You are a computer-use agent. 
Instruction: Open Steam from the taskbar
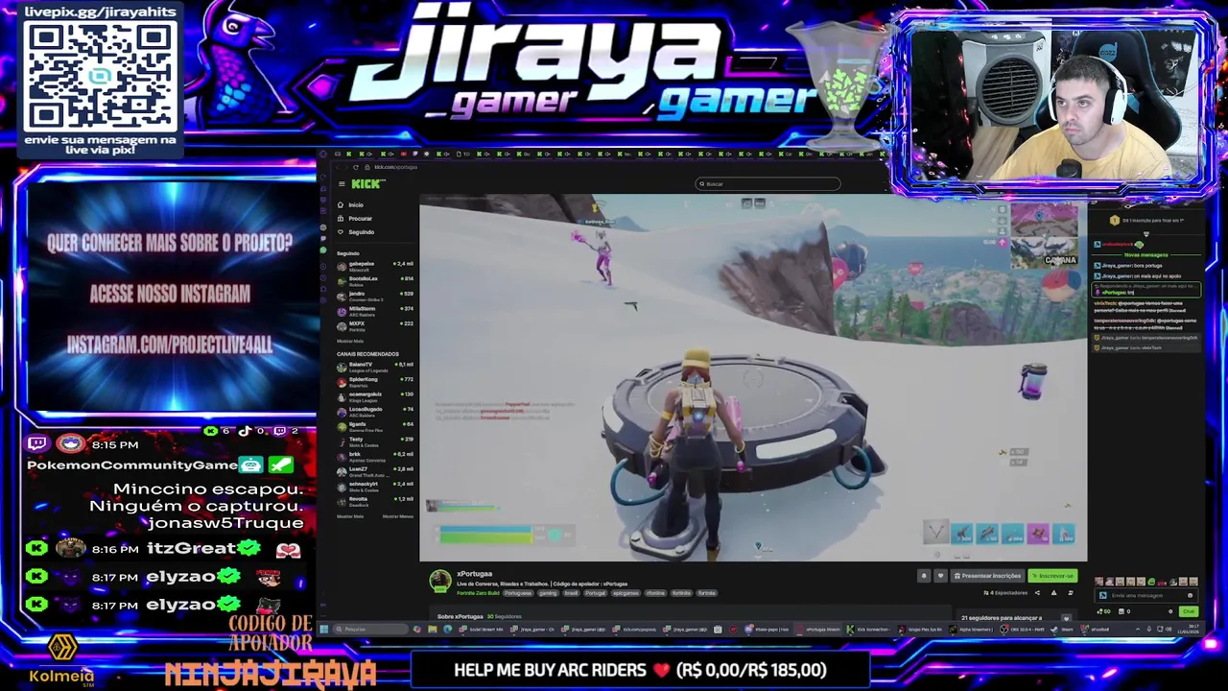(x=1062, y=630)
